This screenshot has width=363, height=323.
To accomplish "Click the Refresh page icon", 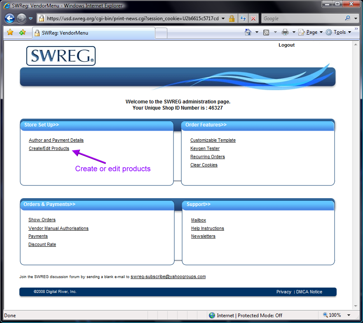I will click(x=243, y=18).
